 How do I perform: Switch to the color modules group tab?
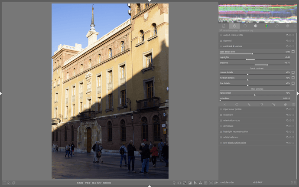(x=266, y=26)
